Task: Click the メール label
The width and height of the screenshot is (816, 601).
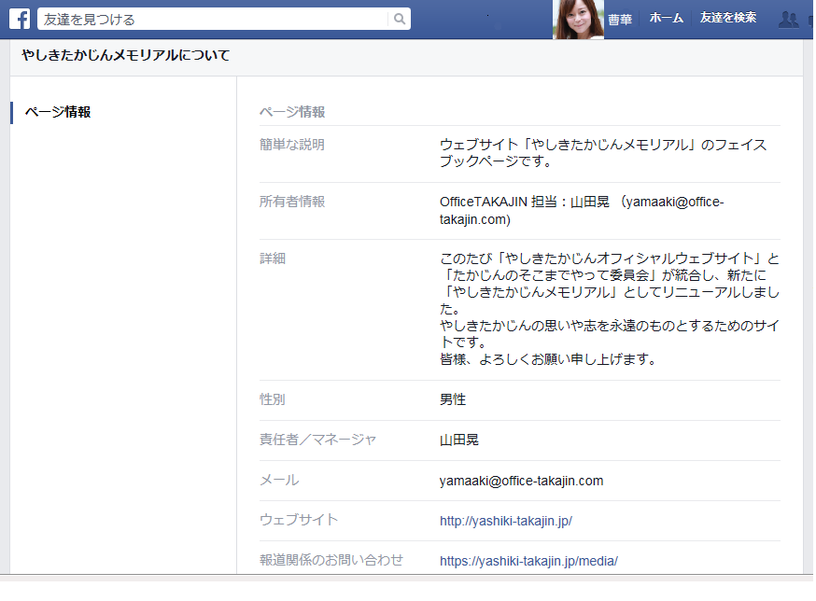Action: pos(279,480)
